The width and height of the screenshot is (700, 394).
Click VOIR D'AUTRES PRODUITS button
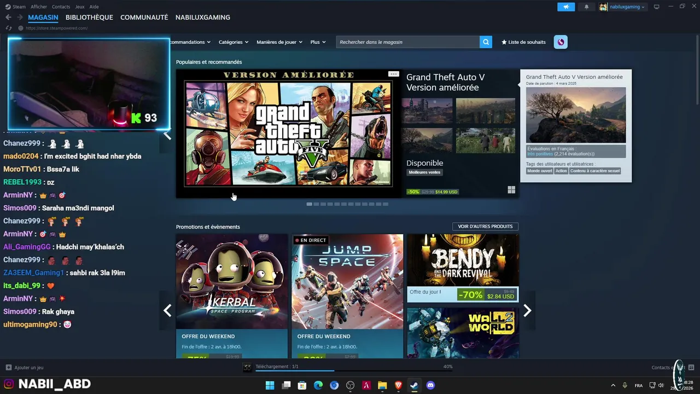click(x=485, y=227)
